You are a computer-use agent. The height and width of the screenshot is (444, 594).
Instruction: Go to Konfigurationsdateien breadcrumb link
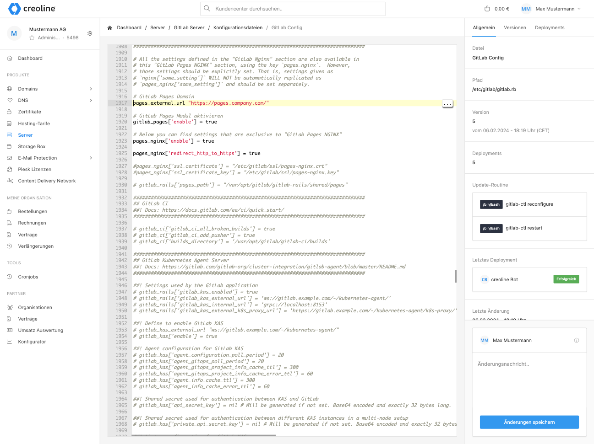pos(238,28)
